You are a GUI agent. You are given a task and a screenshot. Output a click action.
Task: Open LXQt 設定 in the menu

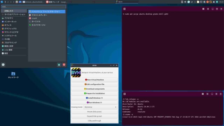tap(14, 50)
